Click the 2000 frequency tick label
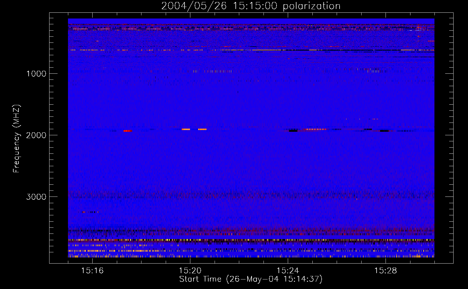Viewport: 468px width, 289px height. (x=36, y=135)
